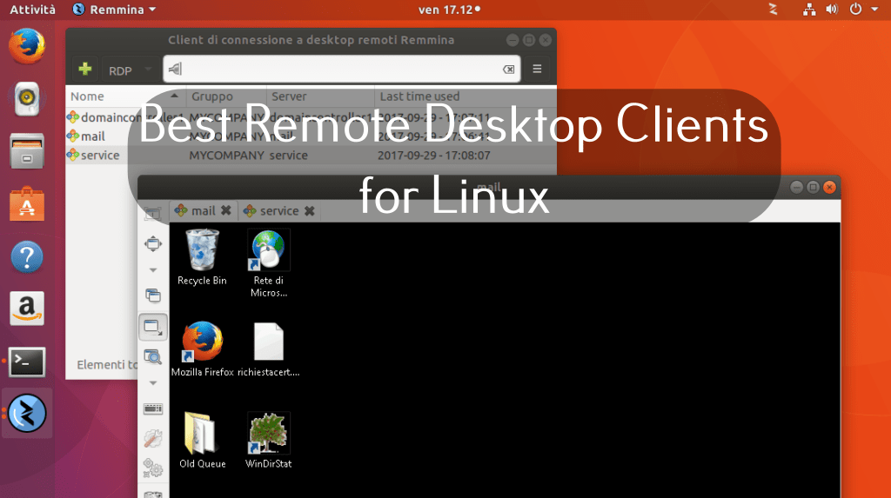The width and height of the screenshot is (891, 498).
Task: Launch Firefox from the dock
Action: pyautogui.click(x=27, y=46)
